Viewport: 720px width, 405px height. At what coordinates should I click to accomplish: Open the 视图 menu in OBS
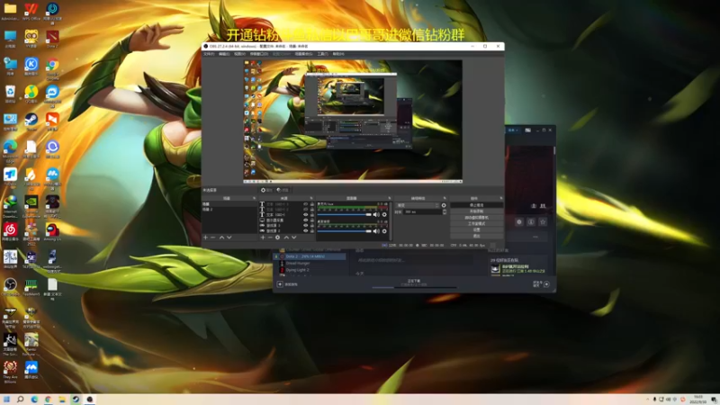239,54
